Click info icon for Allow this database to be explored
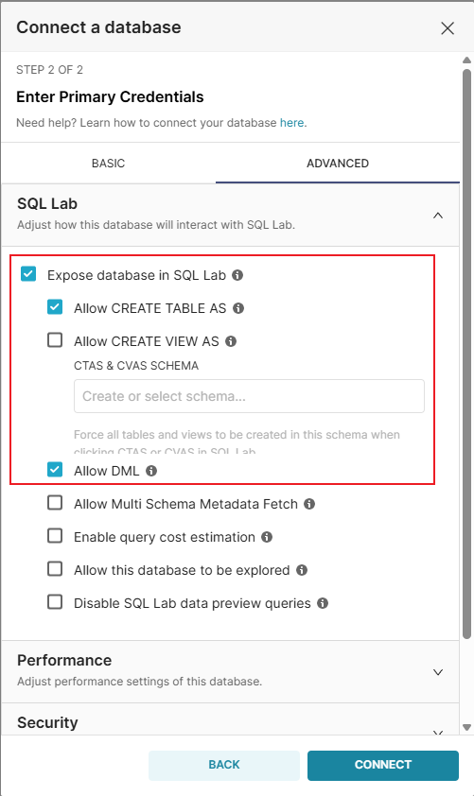This screenshot has width=474, height=796. [x=302, y=570]
